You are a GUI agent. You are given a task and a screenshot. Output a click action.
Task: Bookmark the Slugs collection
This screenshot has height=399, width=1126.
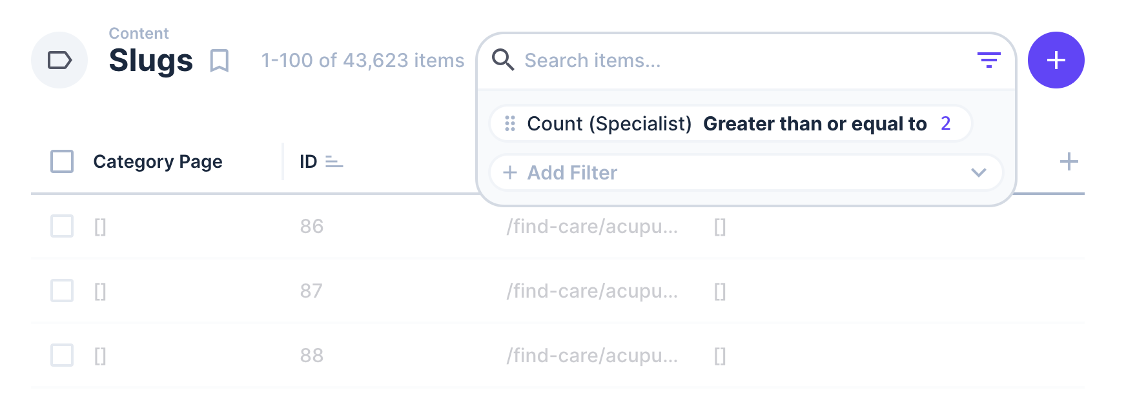(220, 61)
